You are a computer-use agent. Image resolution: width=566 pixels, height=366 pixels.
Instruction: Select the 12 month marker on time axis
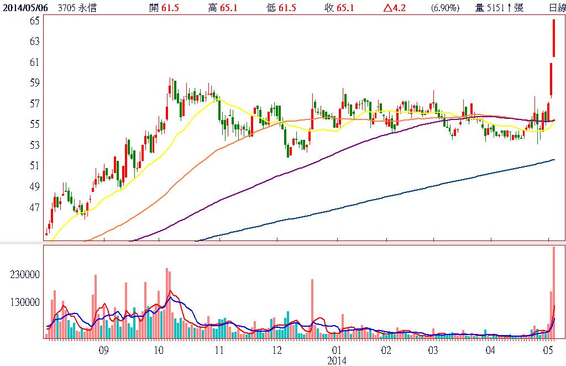pyautogui.click(x=277, y=350)
